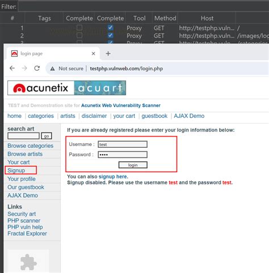Open the PHP vuln help link
269x273 pixels.
25,227
